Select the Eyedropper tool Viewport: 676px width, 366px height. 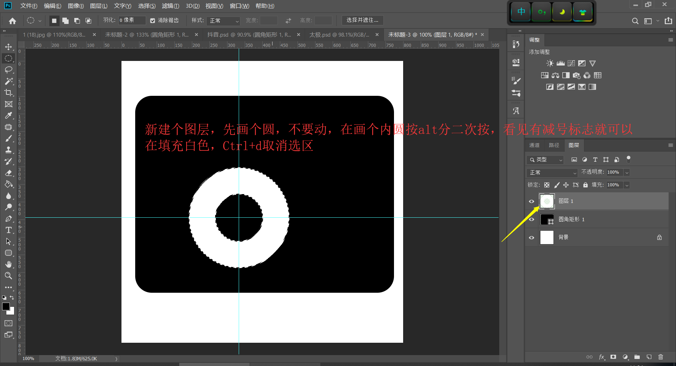[8, 116]
